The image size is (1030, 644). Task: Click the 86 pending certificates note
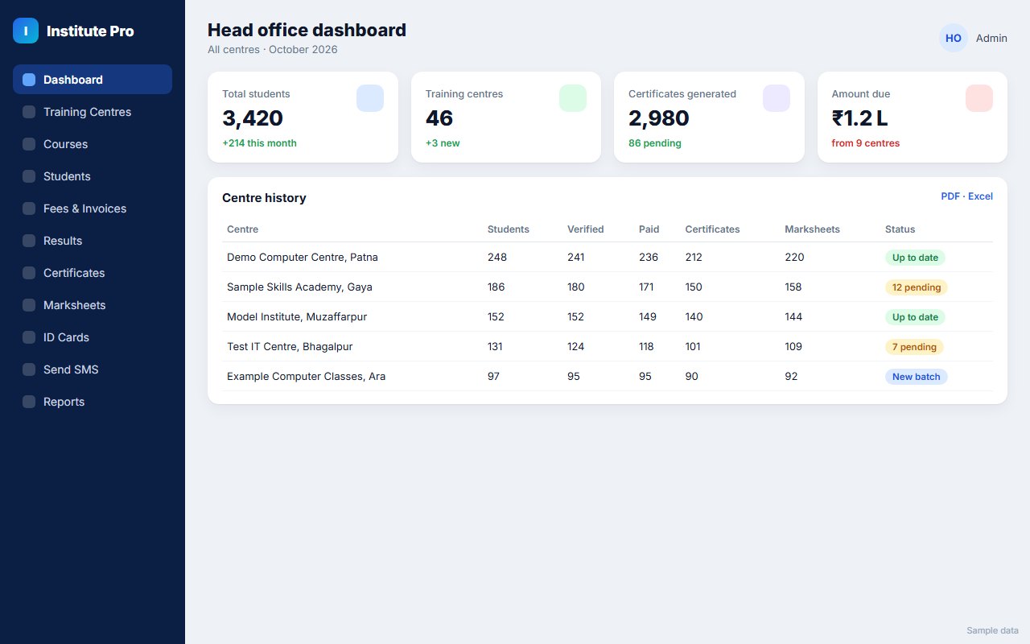pyautogui.click(x=655, y=143)
